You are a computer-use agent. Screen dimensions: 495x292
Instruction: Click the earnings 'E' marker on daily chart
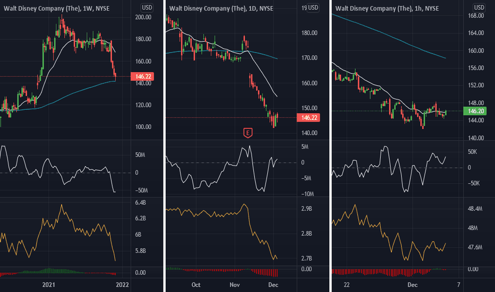pos(248,133)
